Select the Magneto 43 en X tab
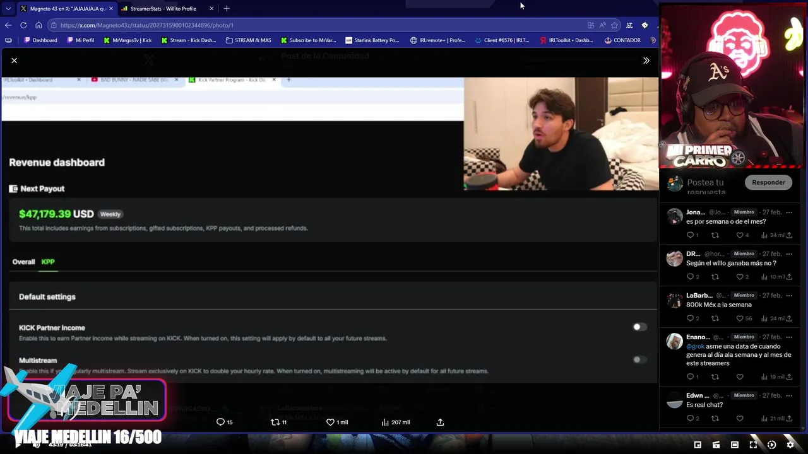 tap(66, 8)
